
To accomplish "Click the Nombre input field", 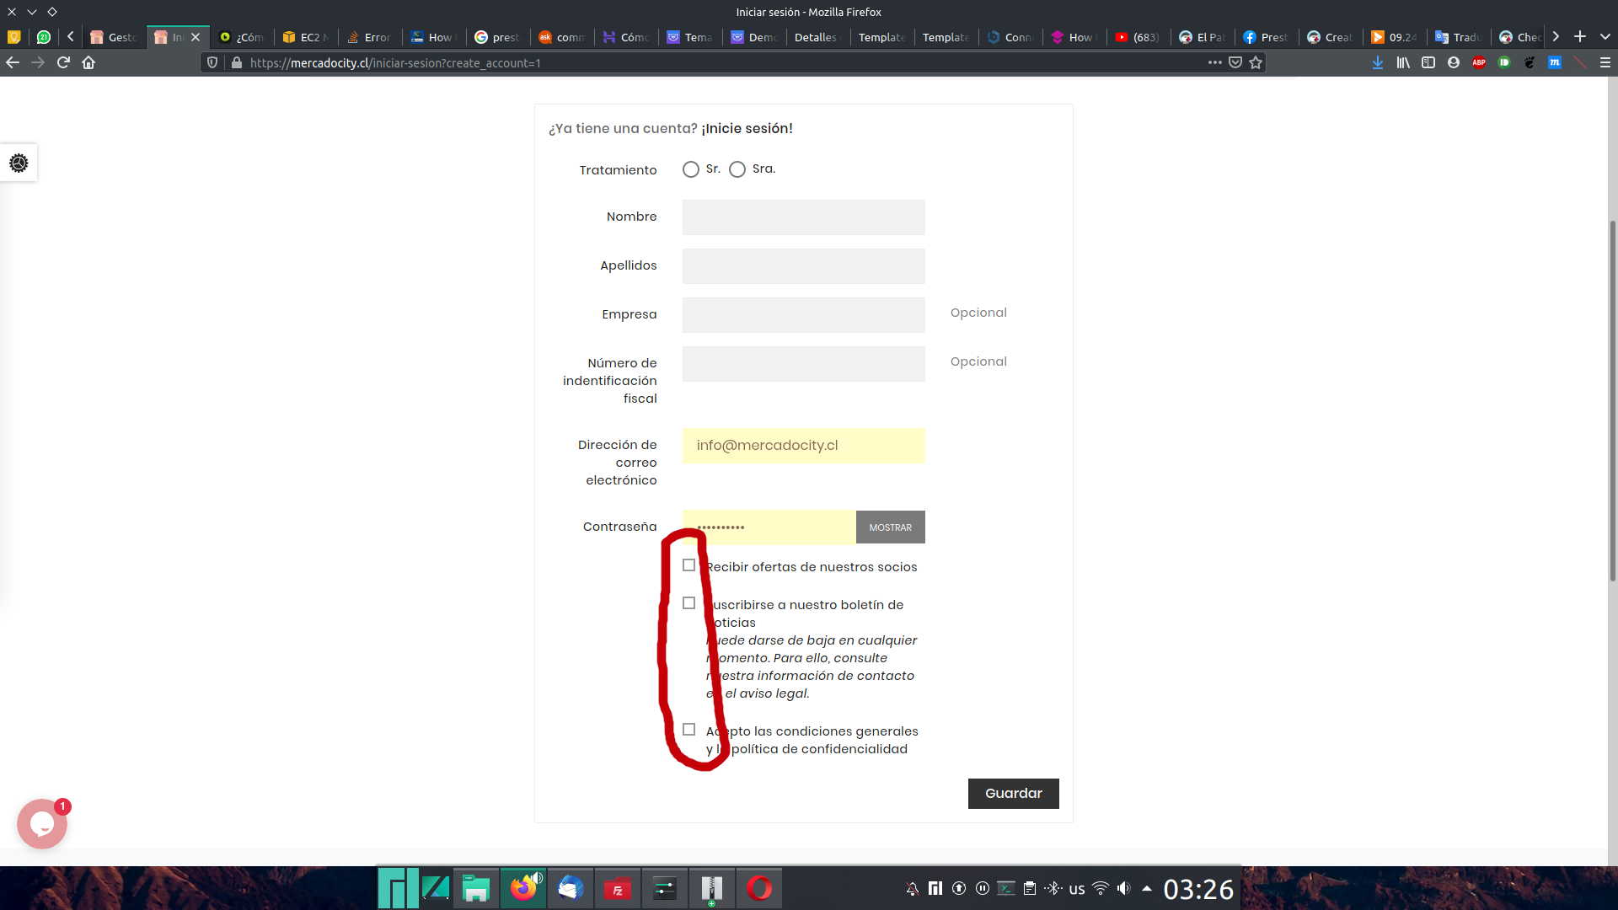I will coord(803,217).
